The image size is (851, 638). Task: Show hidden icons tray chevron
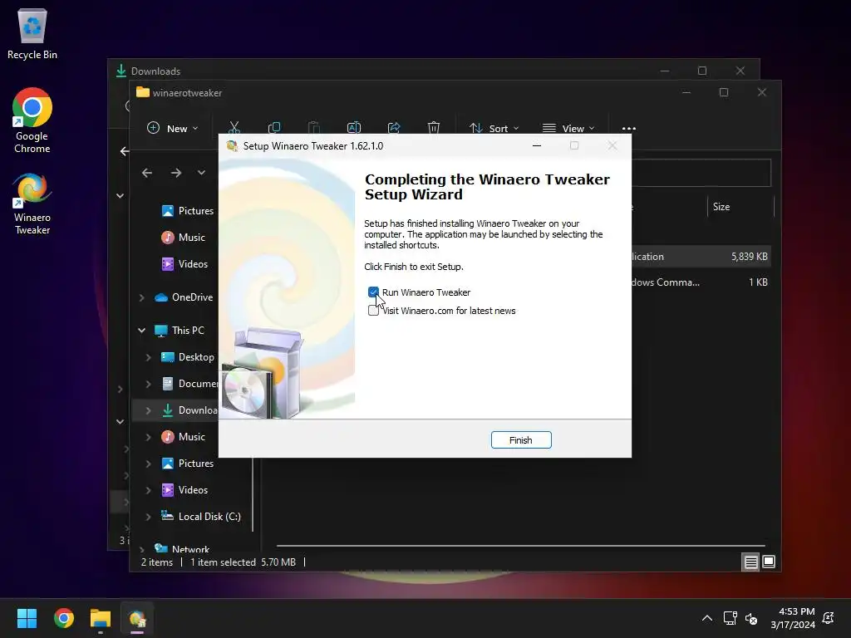(706, 618)
